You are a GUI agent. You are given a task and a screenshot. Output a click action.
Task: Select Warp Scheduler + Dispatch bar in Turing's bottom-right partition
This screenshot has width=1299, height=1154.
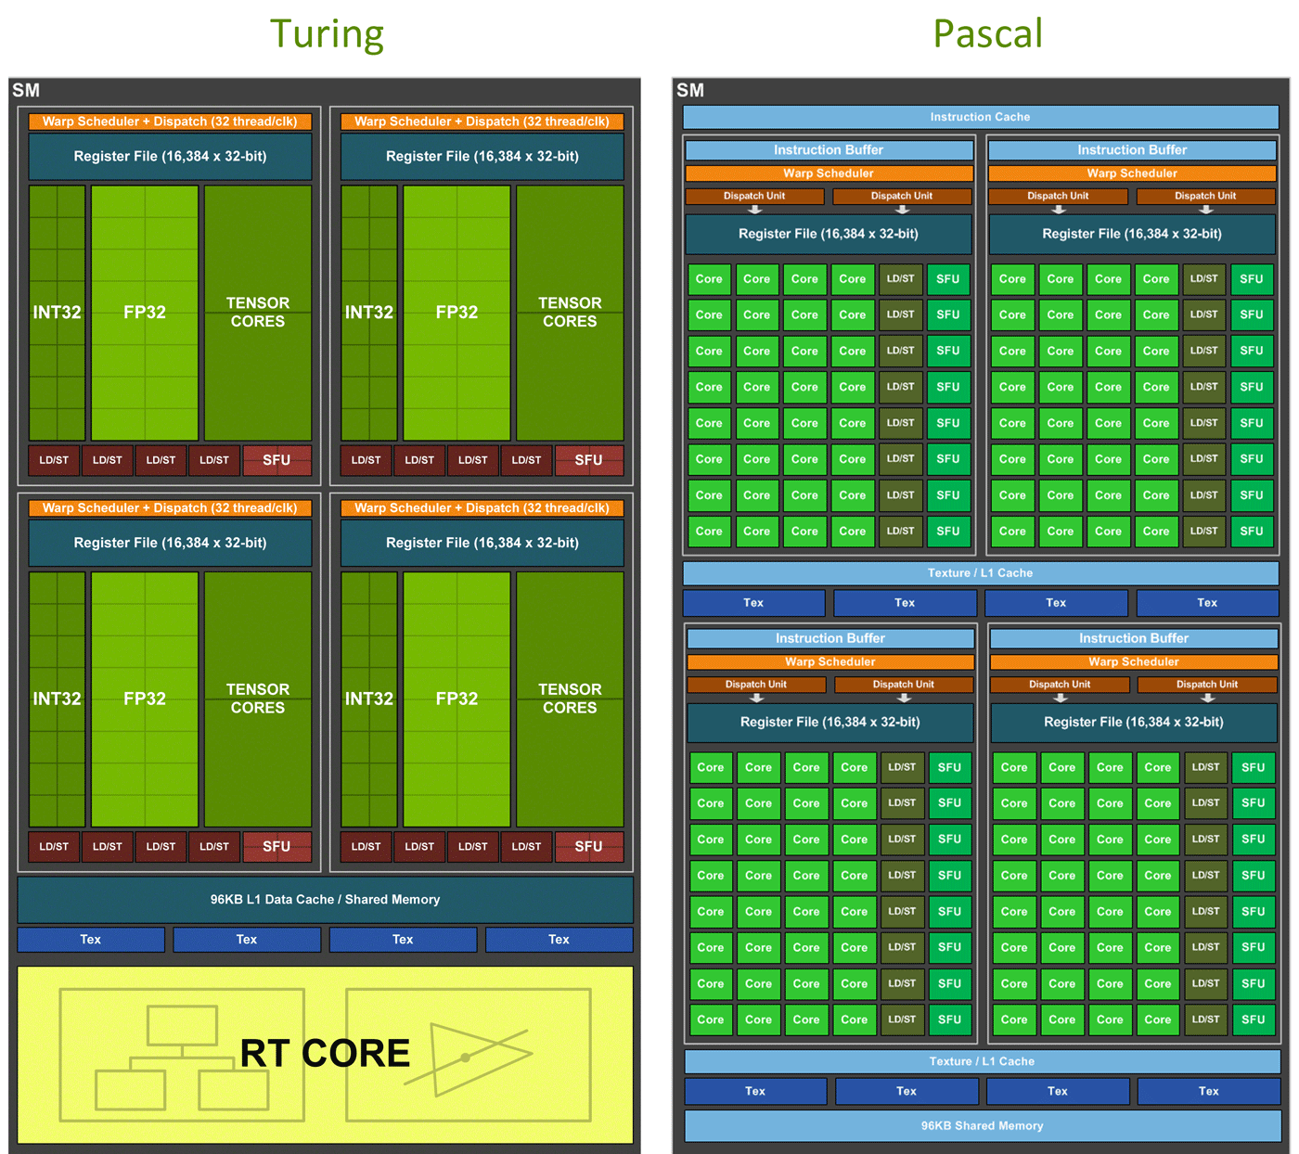coord(482,507)
